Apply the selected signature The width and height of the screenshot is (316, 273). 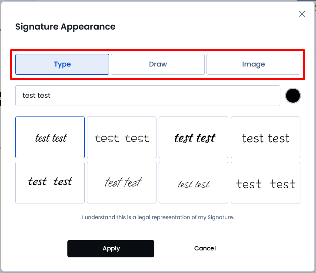[111, 248]
